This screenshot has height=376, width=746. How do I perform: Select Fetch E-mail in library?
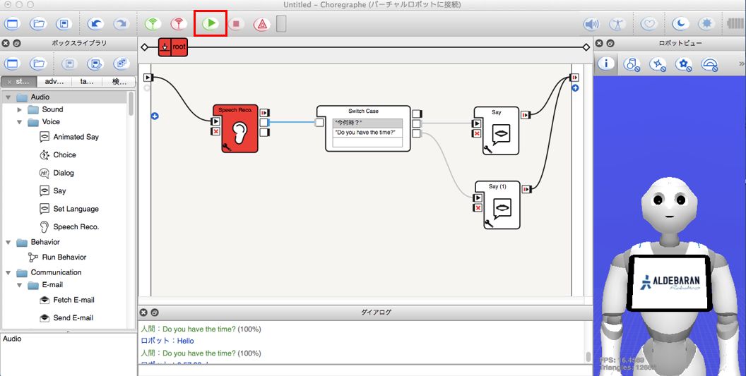coord(67,300)
